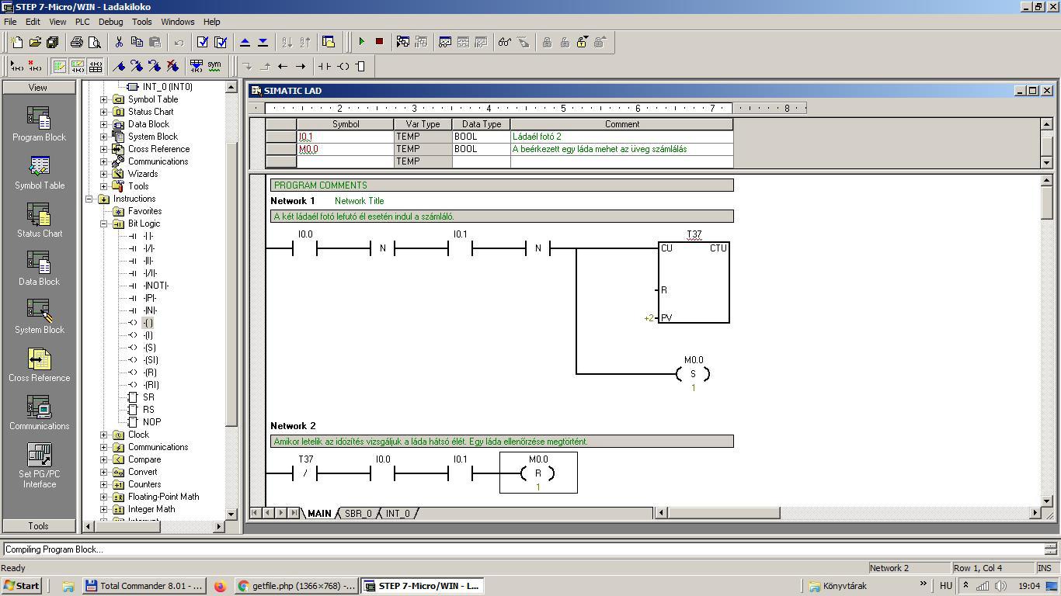Insert a line left with the left arrow
Image resolution: width=1061 pixels, height=596 pixels.
click(283, 66)
